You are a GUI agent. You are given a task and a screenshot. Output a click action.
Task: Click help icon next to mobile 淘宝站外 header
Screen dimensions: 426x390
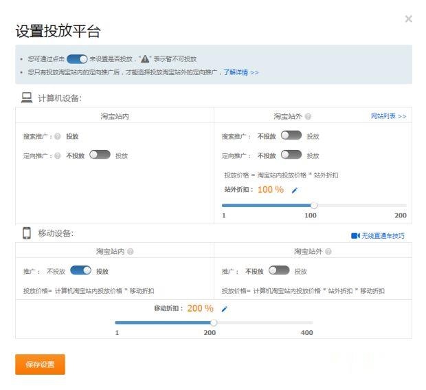point(328,252)
